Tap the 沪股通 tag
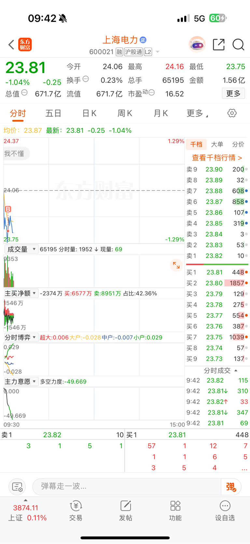Viewport: 250px width, 544px height. pos(133,52)
